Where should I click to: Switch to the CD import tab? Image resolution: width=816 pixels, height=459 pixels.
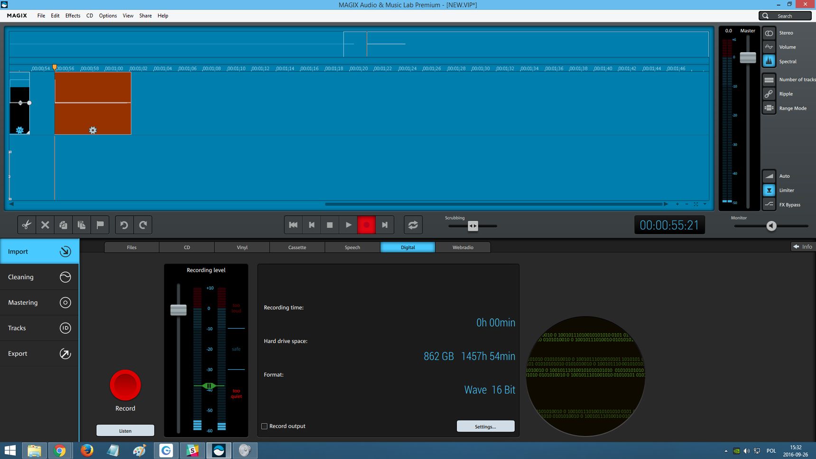click(x=187, y=247)
